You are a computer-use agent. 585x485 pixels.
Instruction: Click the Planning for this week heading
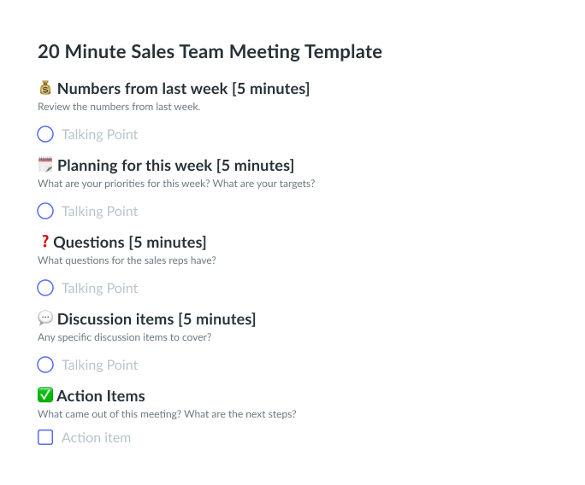pyautogui.click(x=175, y=166)
